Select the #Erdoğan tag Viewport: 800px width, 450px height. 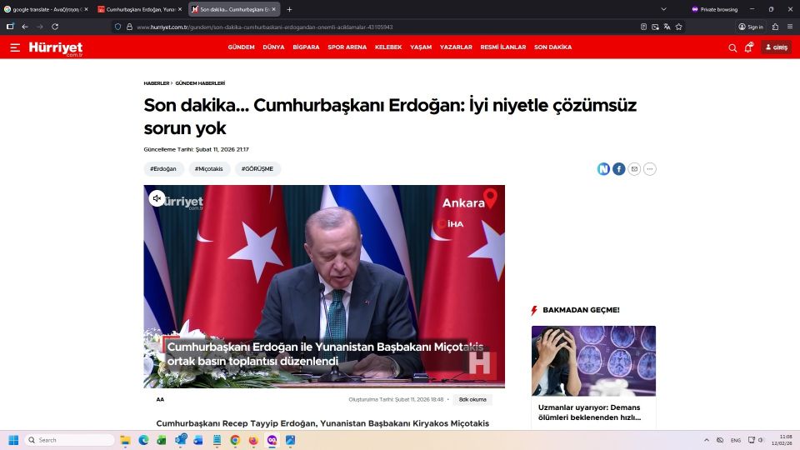[x=163, y=169]
